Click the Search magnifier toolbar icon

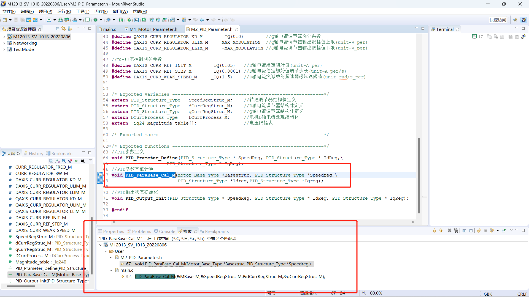108,20
